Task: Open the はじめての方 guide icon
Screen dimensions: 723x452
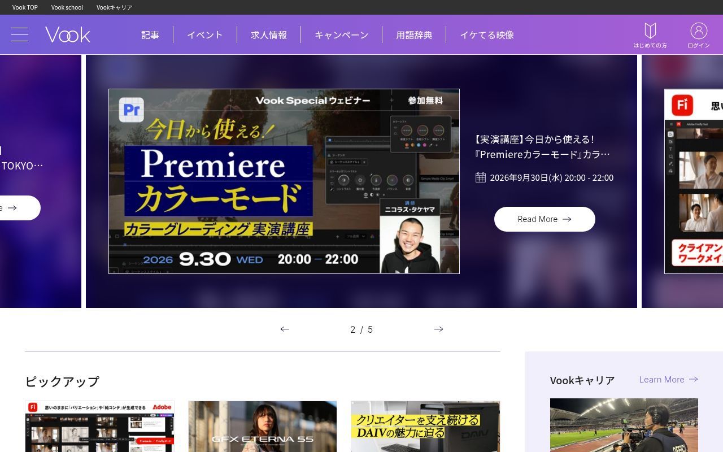Action: coord(650,35)
